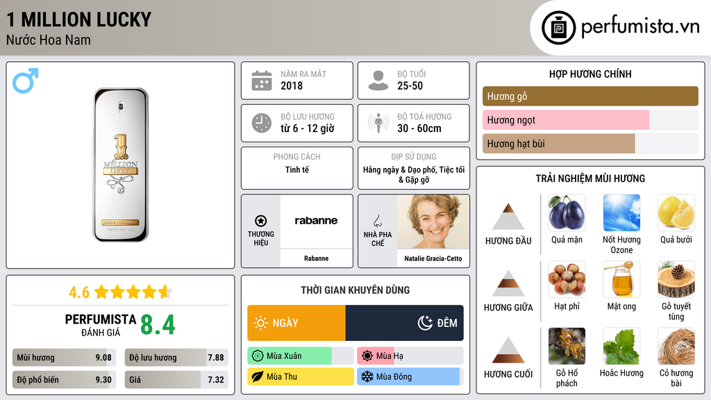Click the Rabanne brand name link
Viewport: 711px width, 400px height.
(316, 258)
